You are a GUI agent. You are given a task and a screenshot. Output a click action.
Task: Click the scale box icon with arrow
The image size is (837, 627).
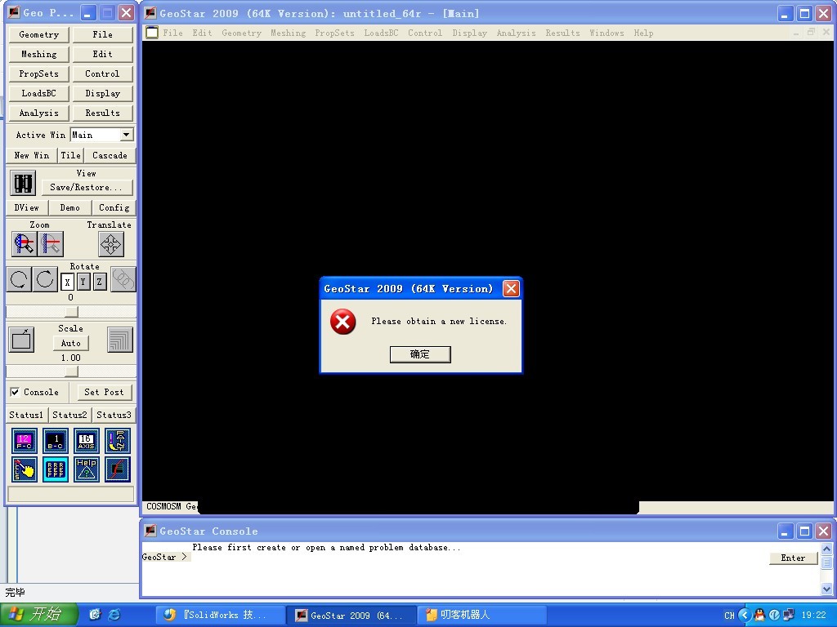pos(21,340)
